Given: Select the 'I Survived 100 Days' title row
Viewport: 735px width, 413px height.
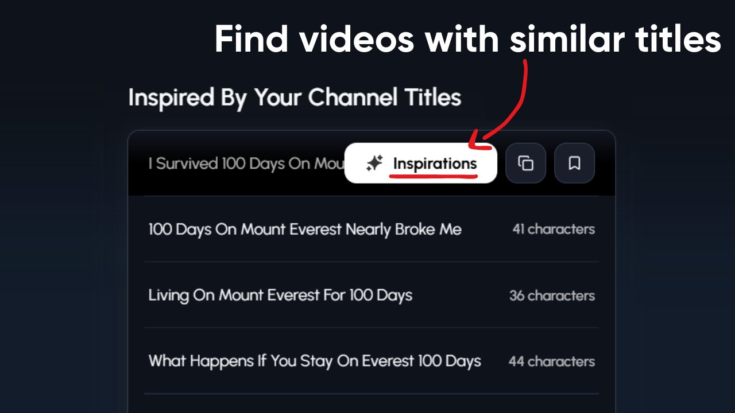Looking at the screenshot, I should (372, 163).
